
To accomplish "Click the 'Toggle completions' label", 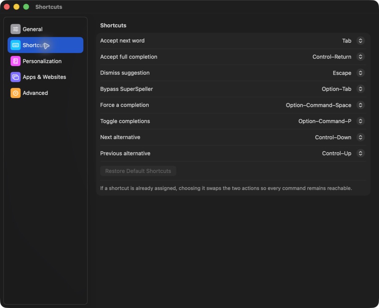I will tap(125, 121).
